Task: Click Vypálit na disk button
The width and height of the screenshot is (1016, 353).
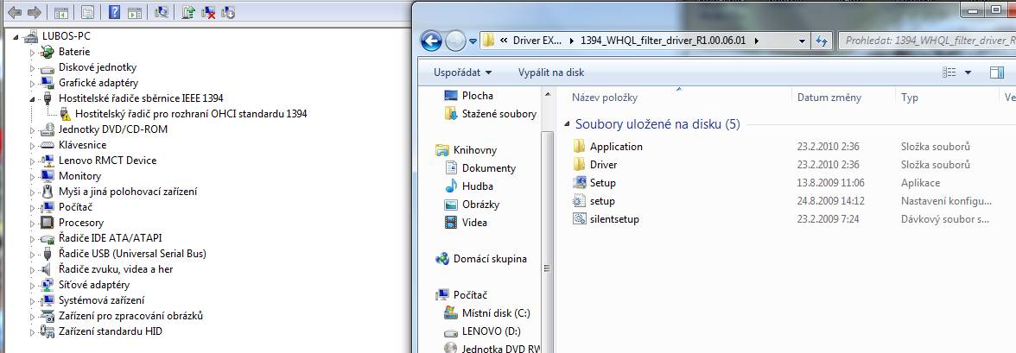Action: click(x=551, y=72)
